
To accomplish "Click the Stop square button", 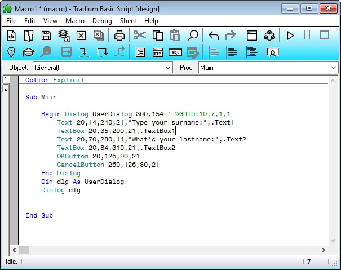I will point(325,36).
